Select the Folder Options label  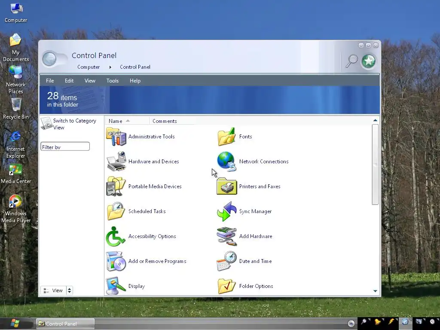click(x=256, y=286)
